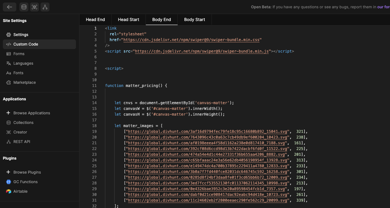Click the 'let matter_images = [' line
Viewport: 390px width, 208px height.
point(139,126)
